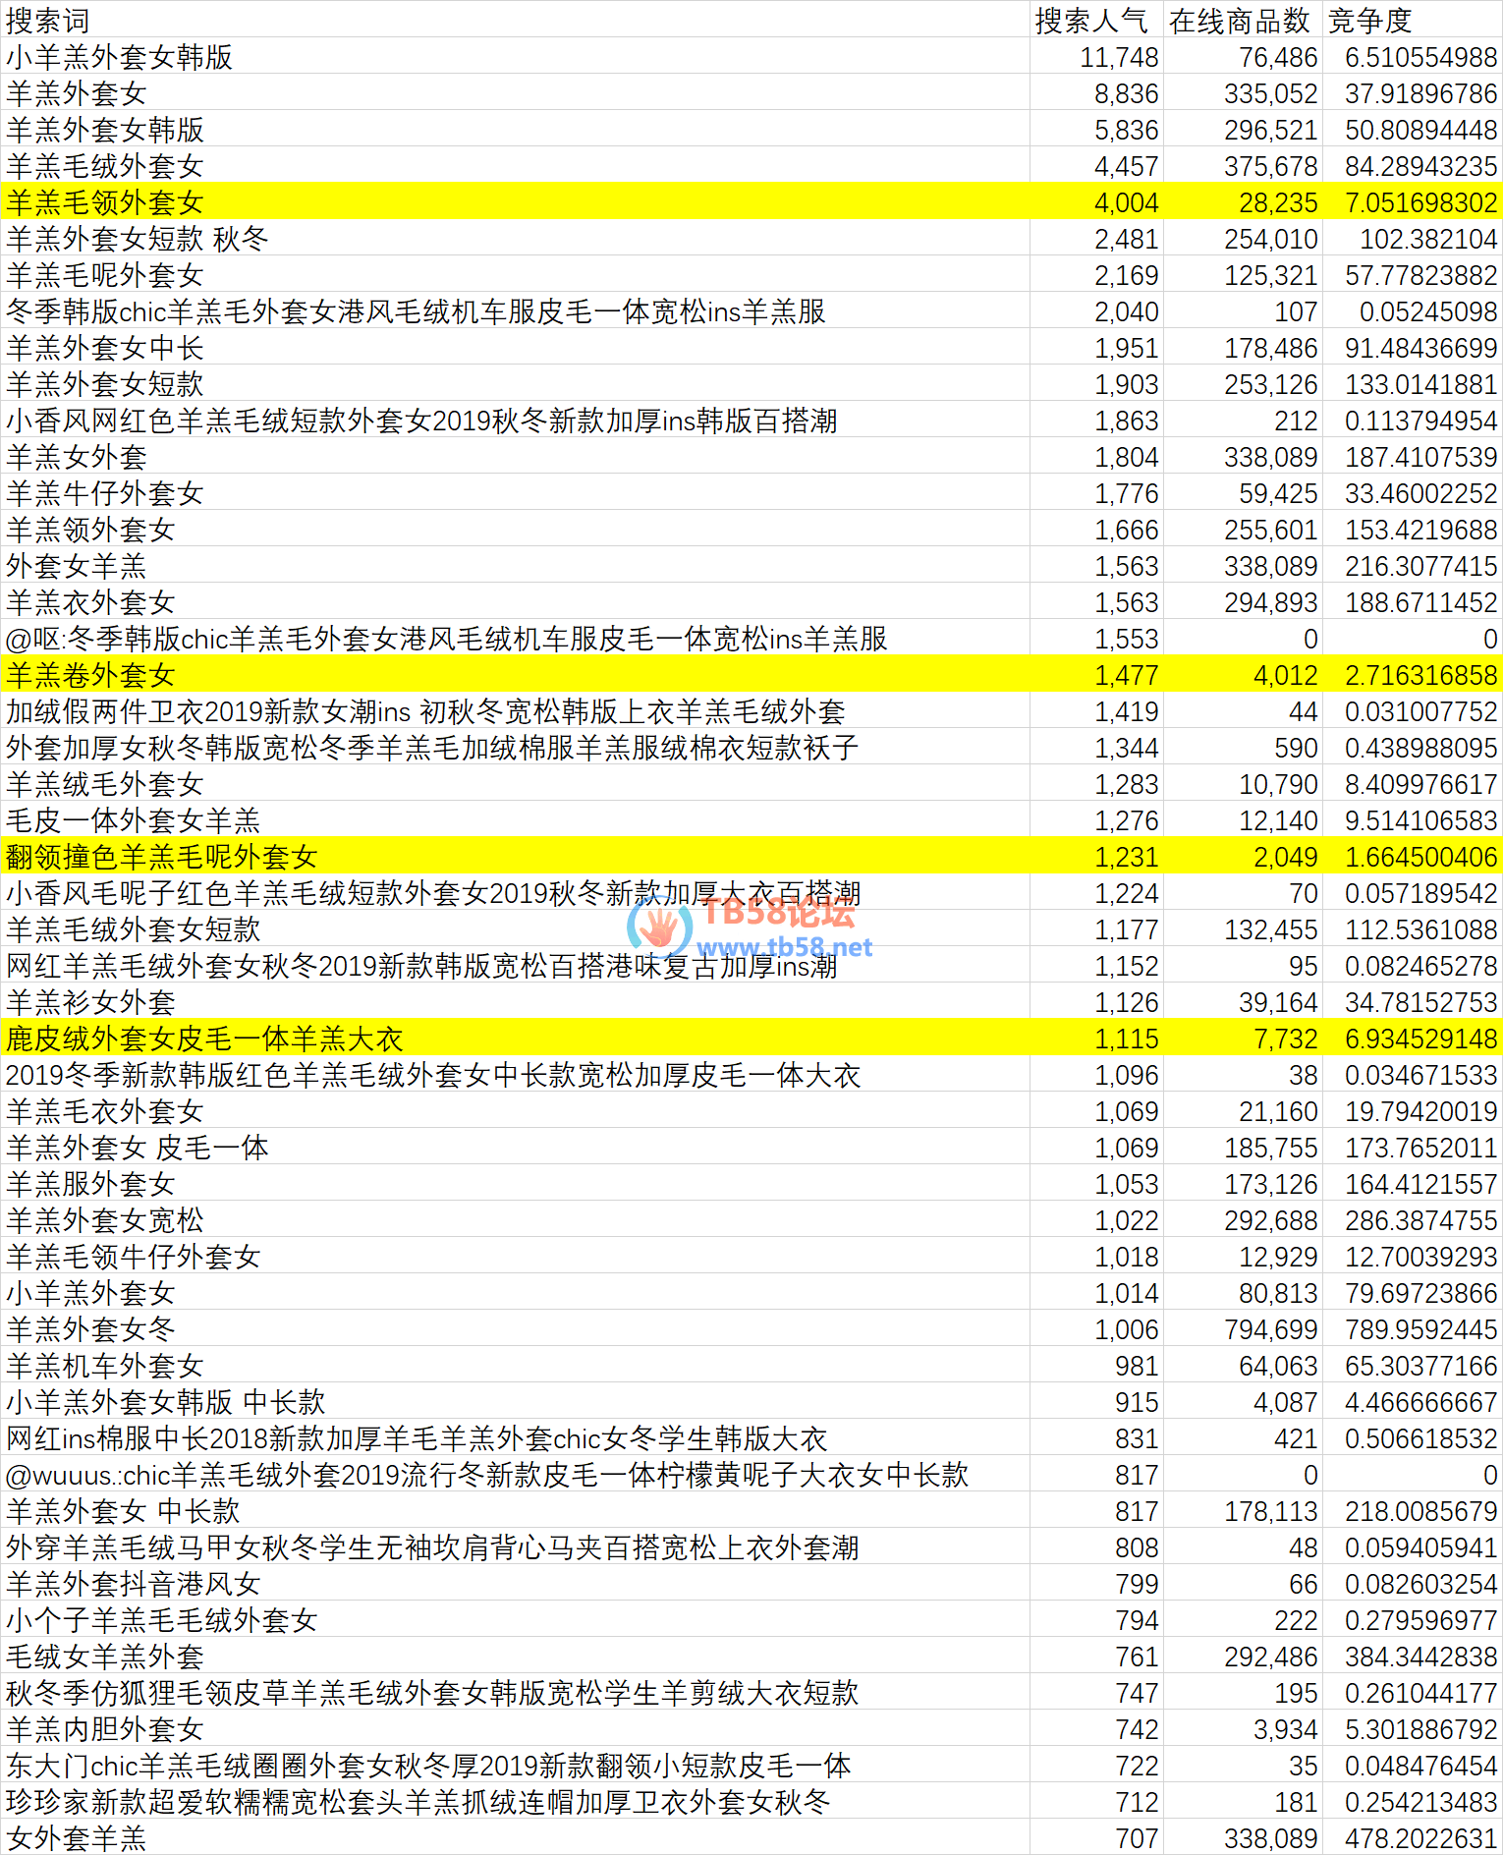This screenshot has width=1503, height=1855.
Task: Open the www.tb58.net watermark link
Action: click(x=784, y=948)
